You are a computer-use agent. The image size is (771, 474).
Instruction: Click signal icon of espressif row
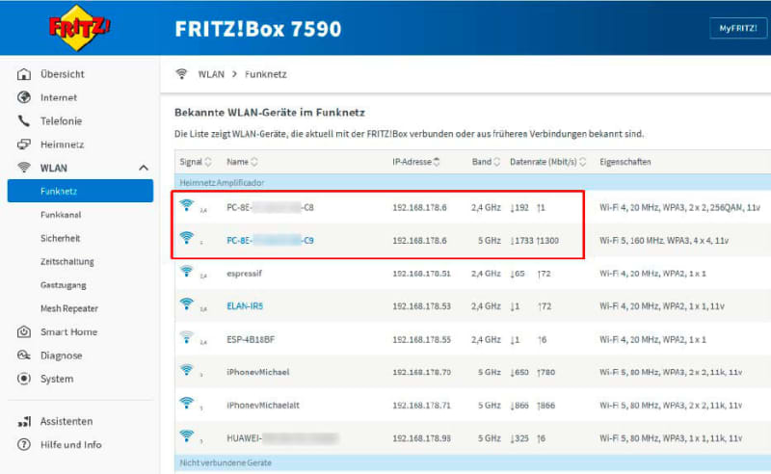point(186,271)
